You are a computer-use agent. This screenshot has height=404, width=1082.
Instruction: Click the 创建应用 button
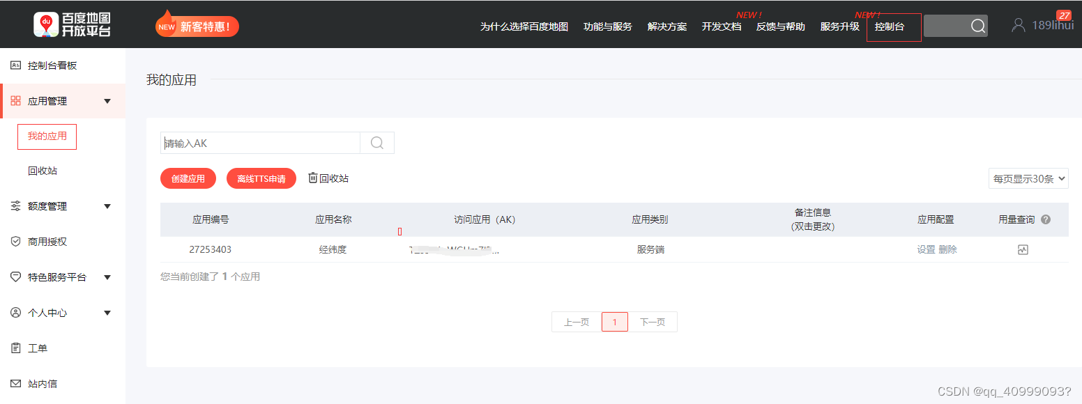pos(188,178)
